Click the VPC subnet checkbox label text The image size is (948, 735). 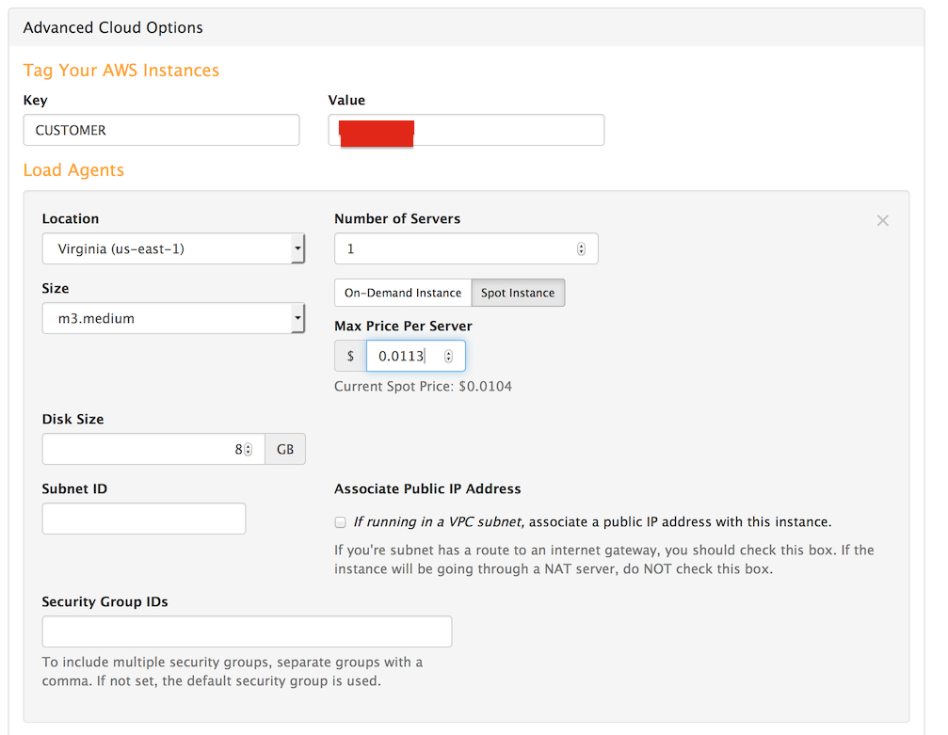pos(592,521)
